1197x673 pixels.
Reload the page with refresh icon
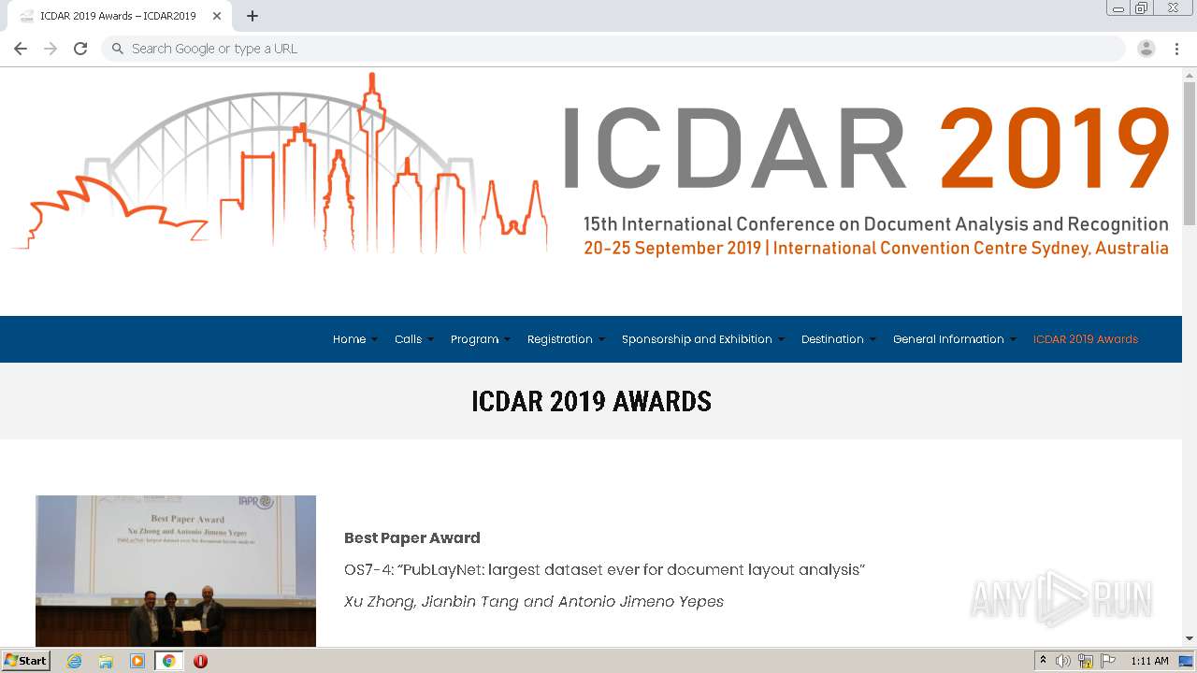click(x=80, y=49)
